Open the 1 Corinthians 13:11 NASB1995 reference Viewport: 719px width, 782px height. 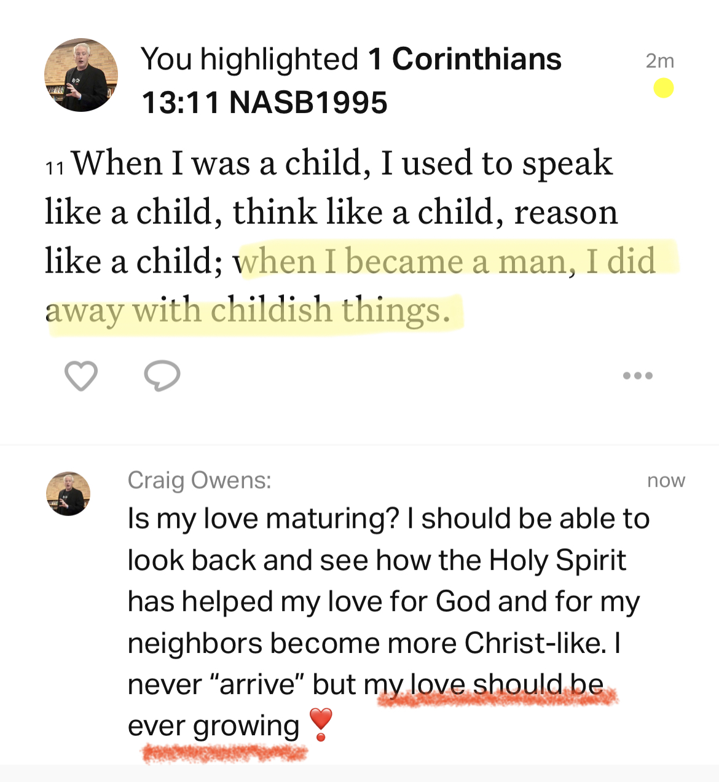click(352, 80)
